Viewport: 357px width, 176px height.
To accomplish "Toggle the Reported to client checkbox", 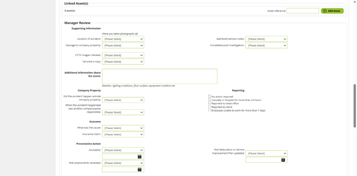I will tap(210, 107).
